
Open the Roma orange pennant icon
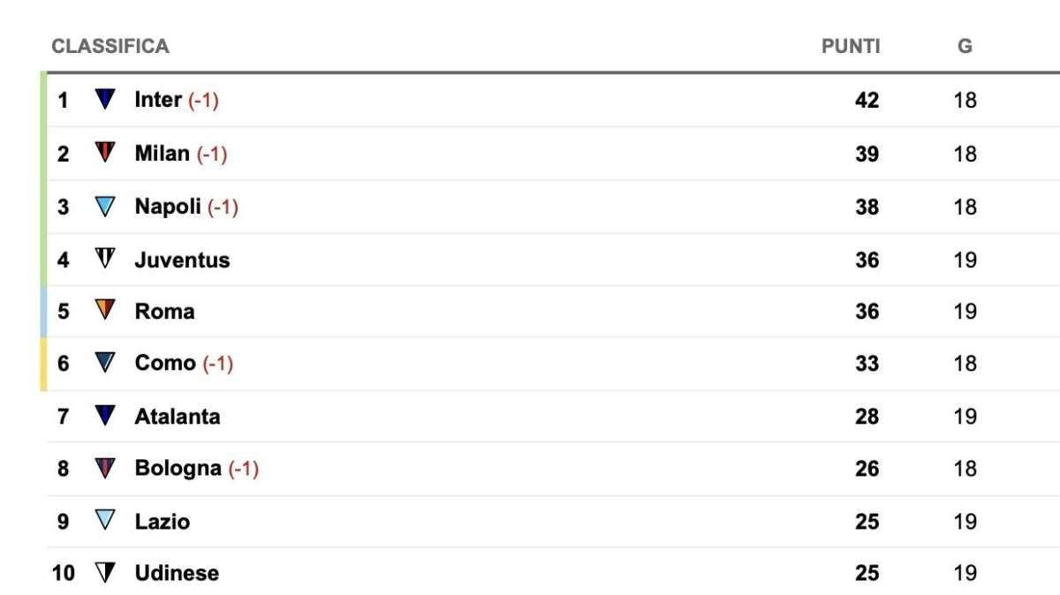point(105,311)
